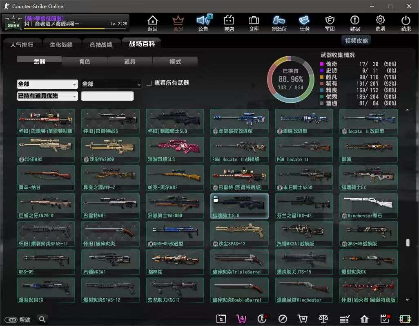The width and height of the screenshot is (419, 326).
Task: Open the 选项 gear options icon
Action: pyautogui.click(x=380, y=23)
